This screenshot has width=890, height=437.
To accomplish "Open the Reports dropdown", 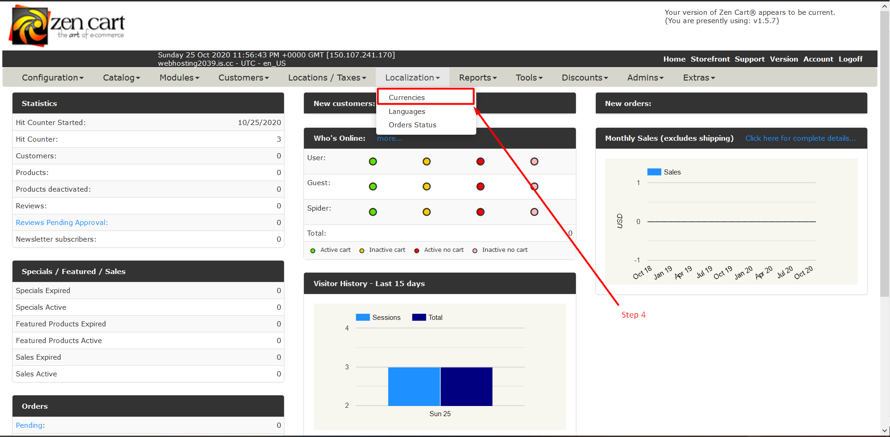I will [x=478, y=77].
